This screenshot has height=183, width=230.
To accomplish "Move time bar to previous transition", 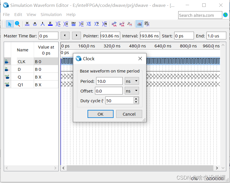I will pos(65,35).
